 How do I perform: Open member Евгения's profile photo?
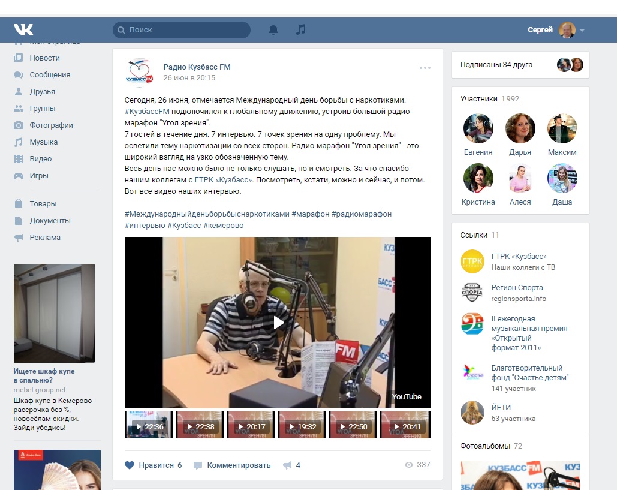pyautogui.click(x=478, y=128)
